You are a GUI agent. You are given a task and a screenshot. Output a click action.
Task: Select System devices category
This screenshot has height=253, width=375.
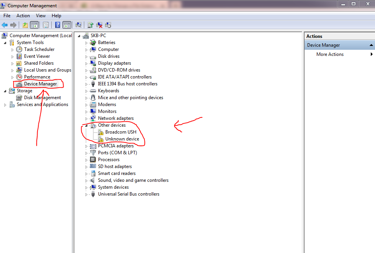(x=113, y=187)
